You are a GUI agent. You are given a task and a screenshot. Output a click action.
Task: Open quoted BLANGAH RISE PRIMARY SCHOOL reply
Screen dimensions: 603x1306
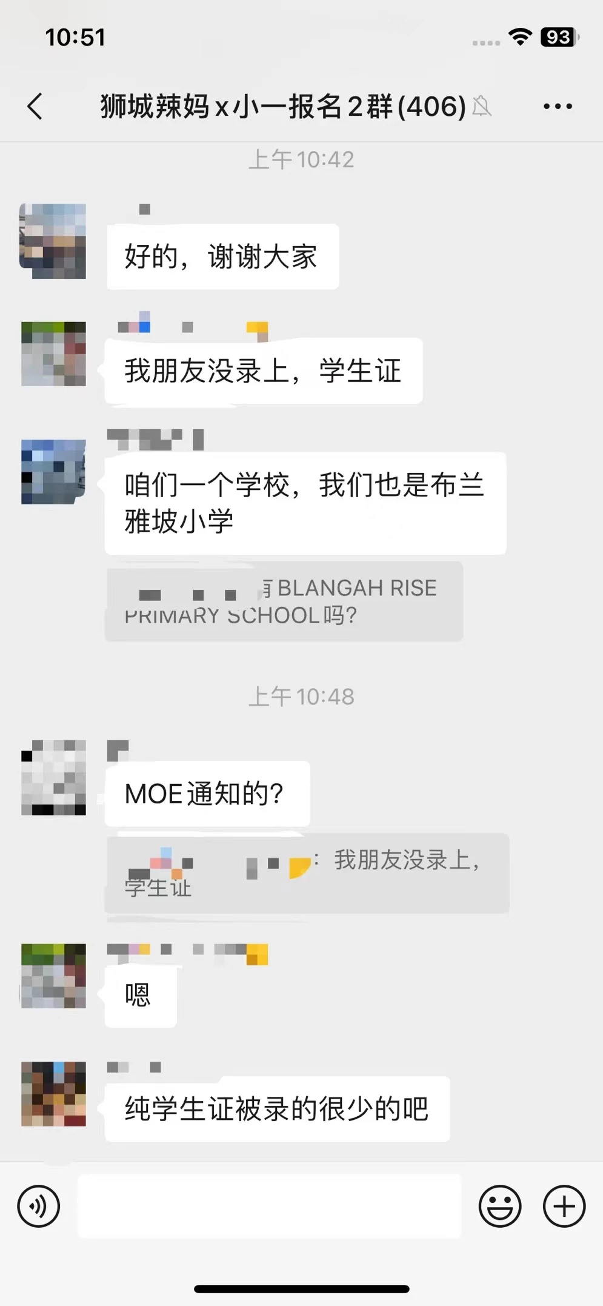pyautogui.click(x=284, y=601)
